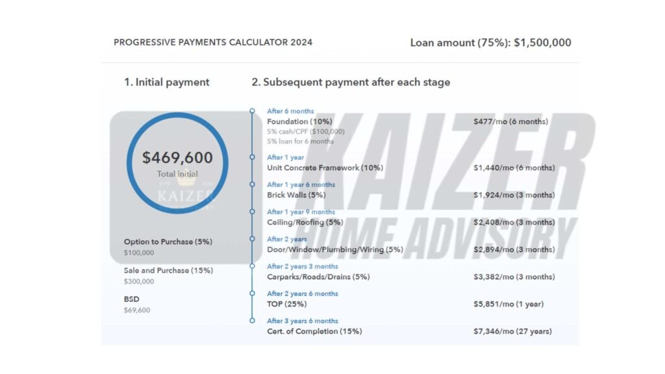Select the After 1 year timeline dot

[253, 157]
